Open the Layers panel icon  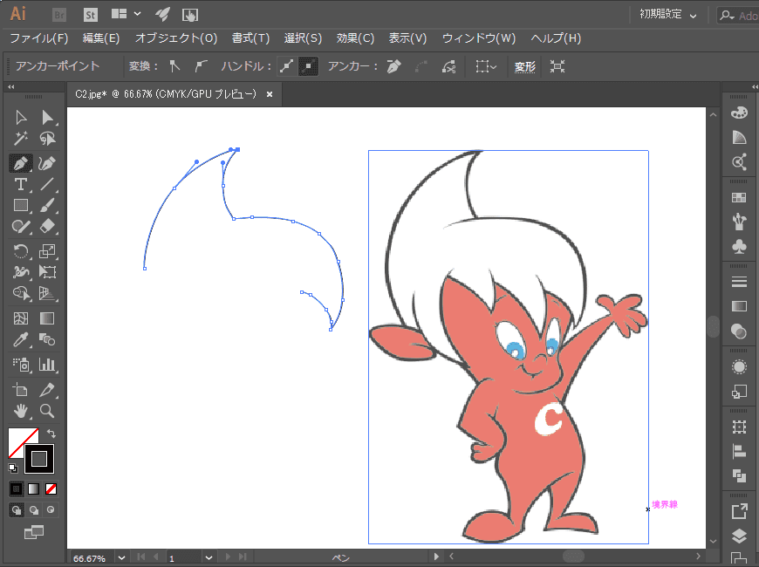[739, 536]
